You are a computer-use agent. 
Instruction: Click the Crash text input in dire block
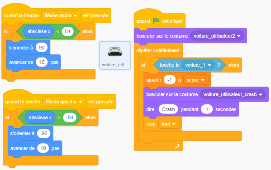pos(168,109)
